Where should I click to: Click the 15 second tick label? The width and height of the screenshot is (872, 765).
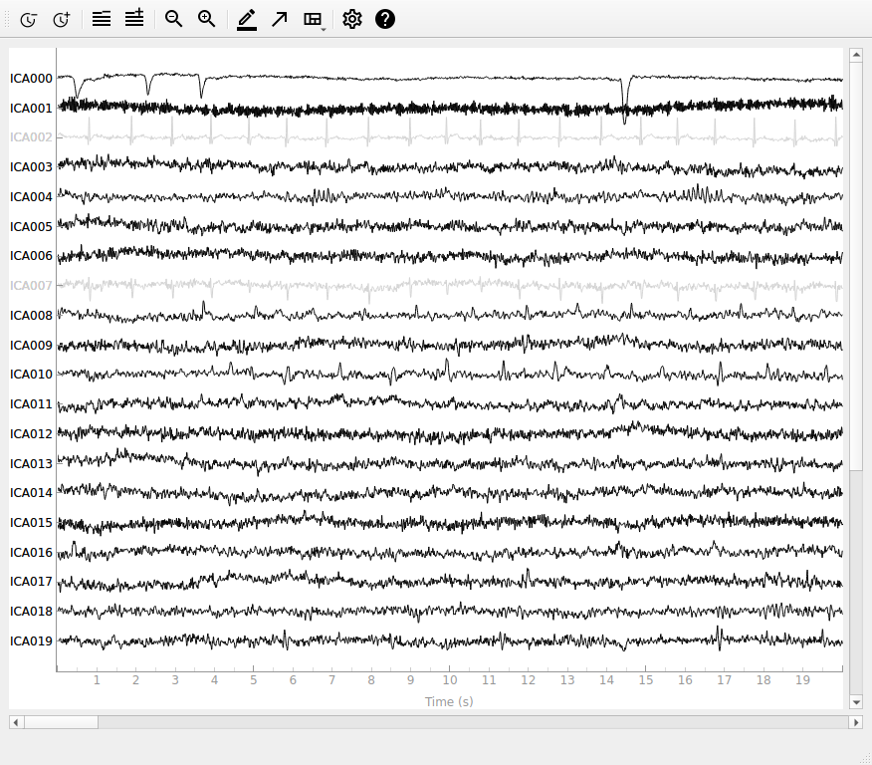pos(646,680)
